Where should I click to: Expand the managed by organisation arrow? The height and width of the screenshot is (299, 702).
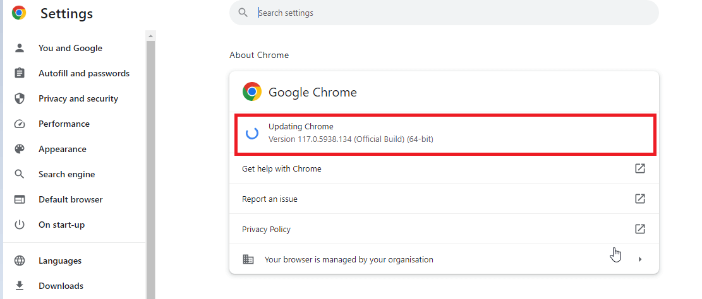[640, 259]
